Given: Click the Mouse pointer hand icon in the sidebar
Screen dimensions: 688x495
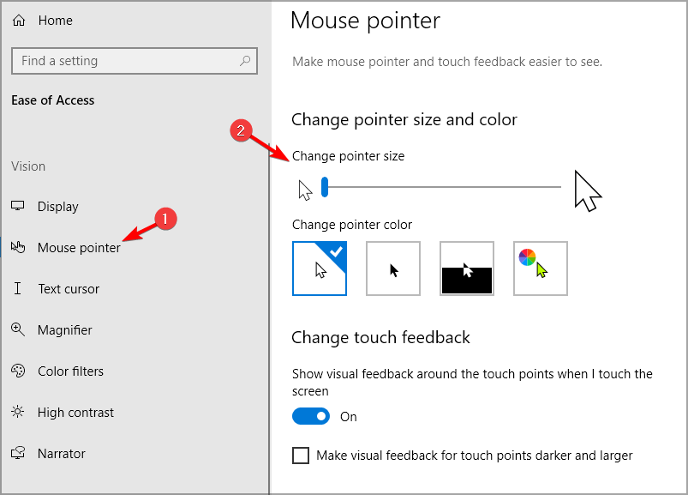Looking at the screenshot, I should click(x=18, y=247).
